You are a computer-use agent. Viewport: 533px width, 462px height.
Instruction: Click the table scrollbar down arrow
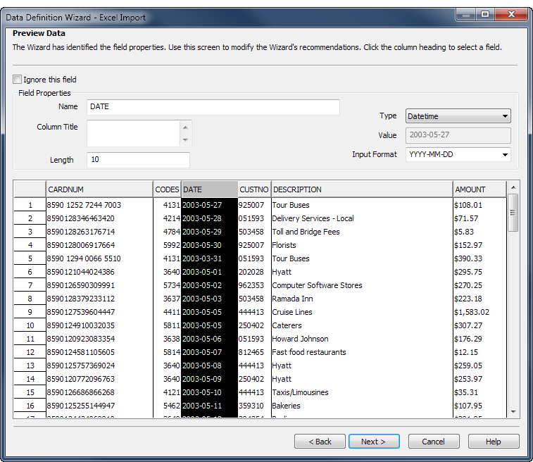point(513,411)
